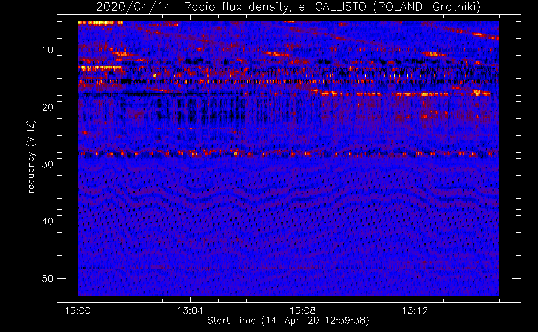Screen dimensions: 538x332
Task: Click the 13:04 time tick label
Action: (x=190, y=311)
